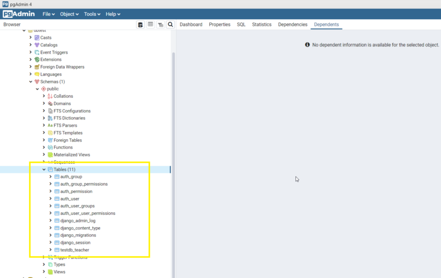
Task: Select the auth_user_user_permissions table
Action: [x=88, y=213]
